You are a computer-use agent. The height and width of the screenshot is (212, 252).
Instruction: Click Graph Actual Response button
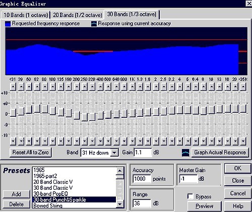220,152
